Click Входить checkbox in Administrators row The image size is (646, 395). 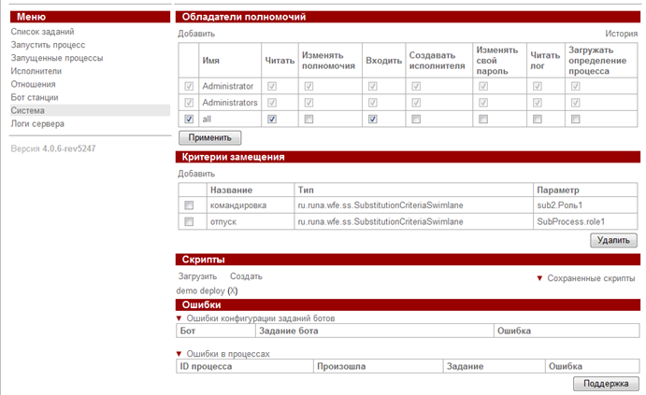coord(372,103)
